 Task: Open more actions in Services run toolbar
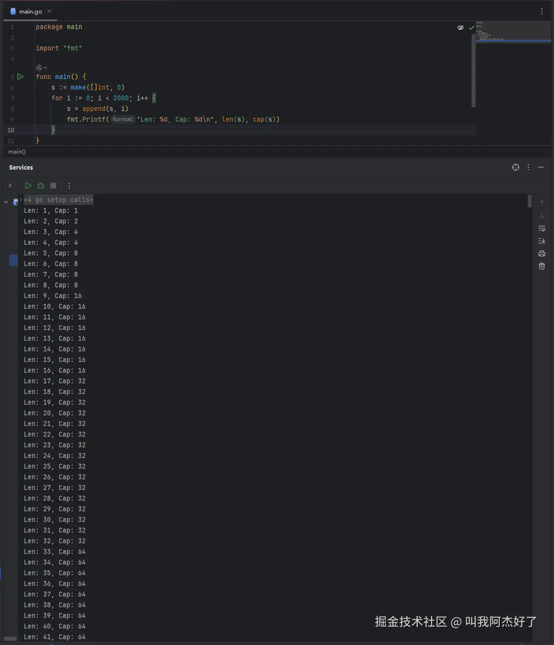click(x=69, y=186)
